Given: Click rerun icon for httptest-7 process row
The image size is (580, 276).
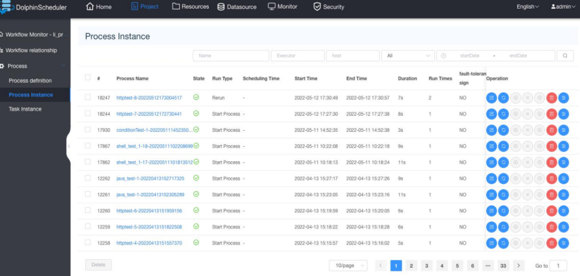Looking at the screenshot, I should coord(503,114).
